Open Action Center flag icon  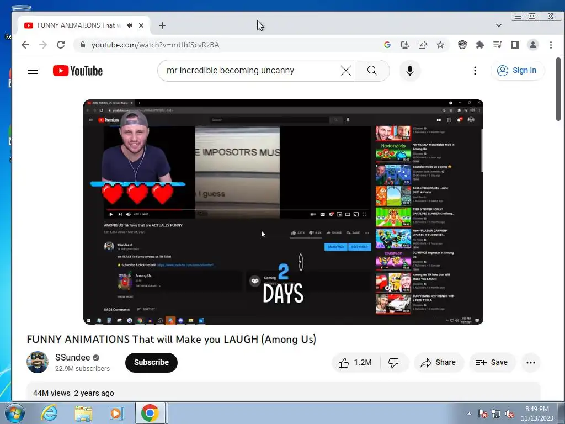tap(483, 414)
